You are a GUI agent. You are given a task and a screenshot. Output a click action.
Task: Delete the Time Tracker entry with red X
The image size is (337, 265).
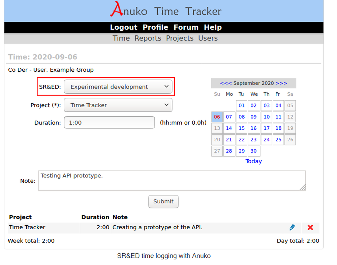click(x=310, y=227)
